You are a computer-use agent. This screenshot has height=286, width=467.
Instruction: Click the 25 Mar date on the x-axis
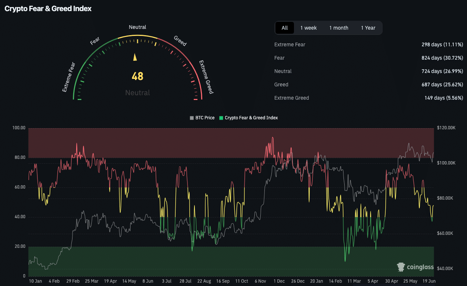coord(91,281)
